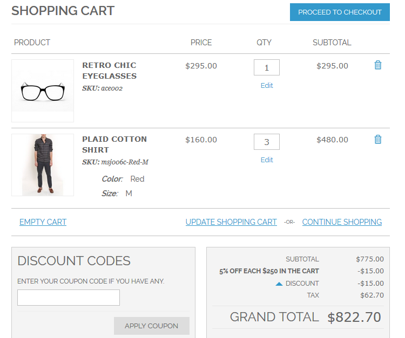Screen dimensions: 405x338
Task: Click into the coupon code text box
Action: [x=69, y=298]
